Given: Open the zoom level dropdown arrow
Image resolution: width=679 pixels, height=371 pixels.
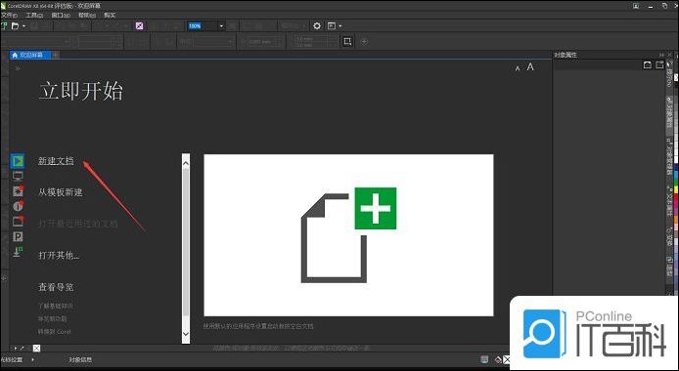Looking at the screenshot, I should click(221, 26).
